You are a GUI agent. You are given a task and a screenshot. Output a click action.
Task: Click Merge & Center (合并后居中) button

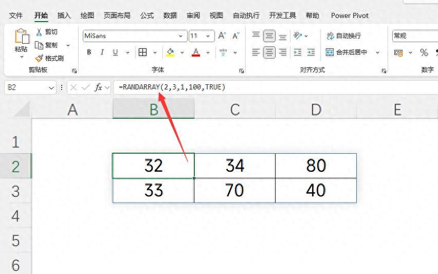[x=346, y=52]
